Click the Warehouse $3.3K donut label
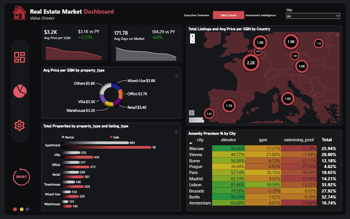Viewport: 350px width, 219px height. pyautogui.click(x=81, y=110)
